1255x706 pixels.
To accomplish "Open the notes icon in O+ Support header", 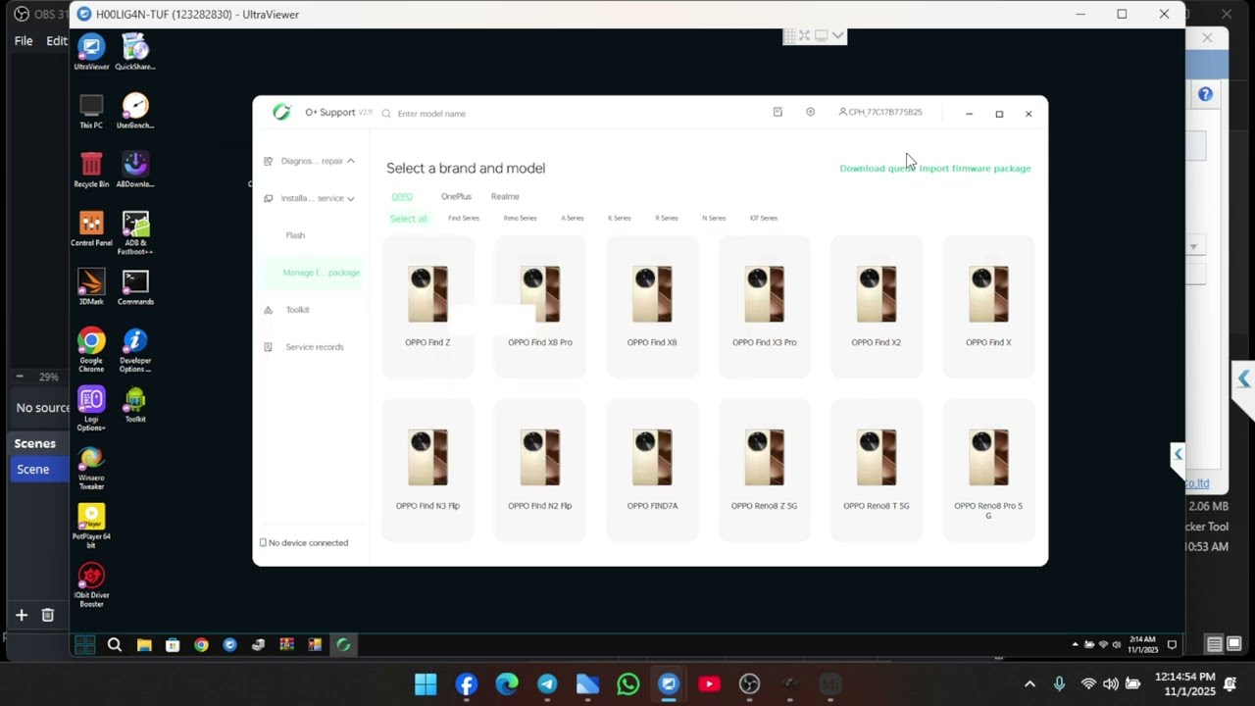I will point(778,112).
